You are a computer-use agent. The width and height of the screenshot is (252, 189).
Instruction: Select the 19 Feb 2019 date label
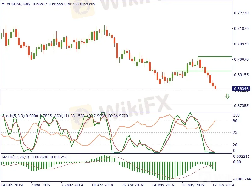[11, 185]
